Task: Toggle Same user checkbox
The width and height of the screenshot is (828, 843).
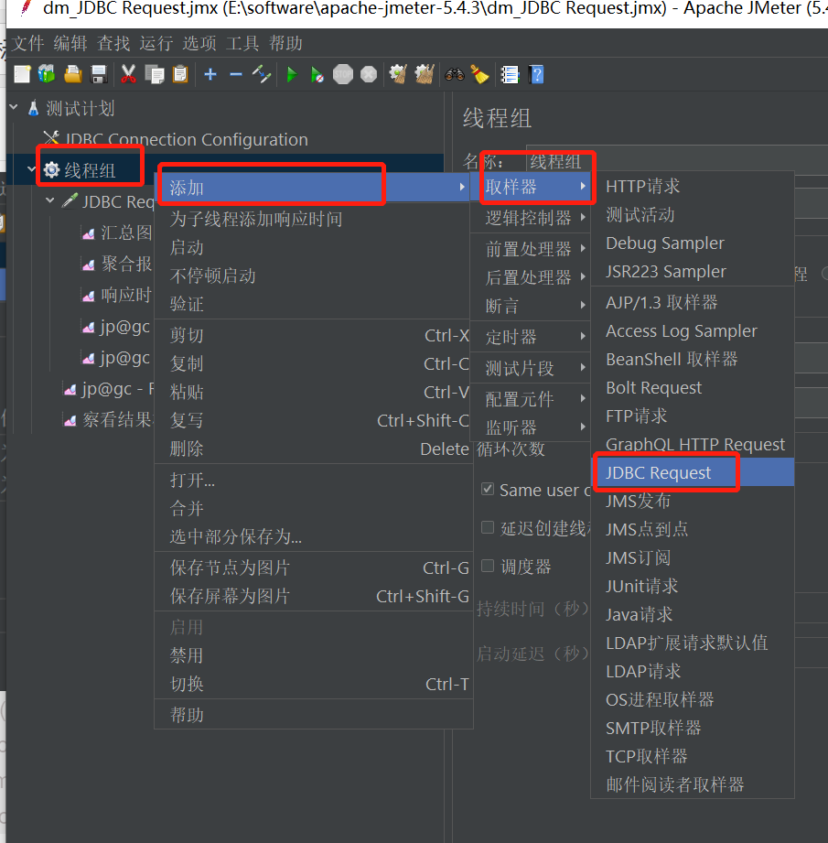Action: click(x=488, y=490)
